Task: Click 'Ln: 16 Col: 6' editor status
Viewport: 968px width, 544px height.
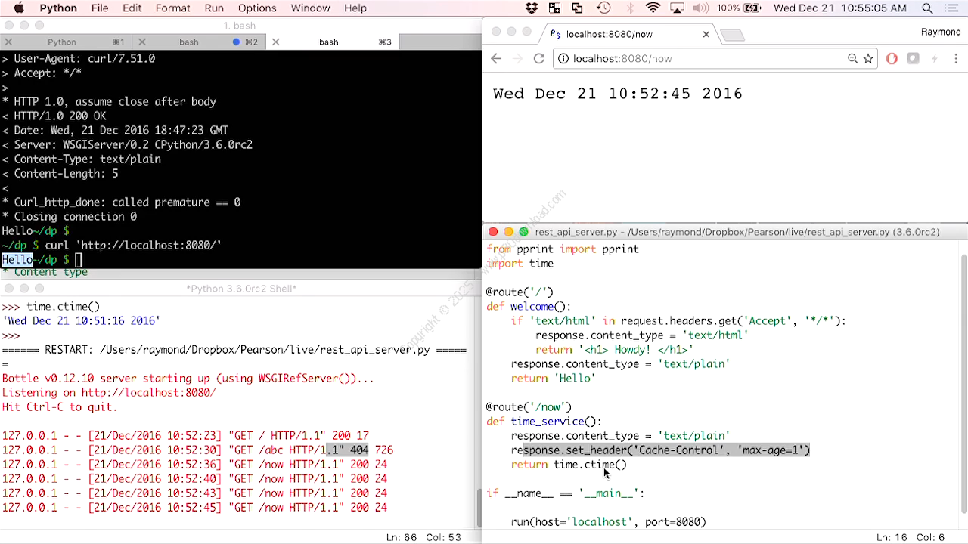Action: point(910,537)
